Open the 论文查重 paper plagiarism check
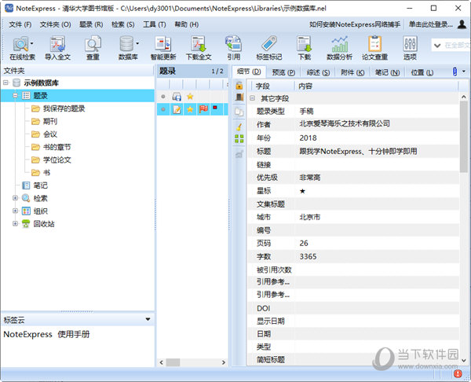 (374, 48)
